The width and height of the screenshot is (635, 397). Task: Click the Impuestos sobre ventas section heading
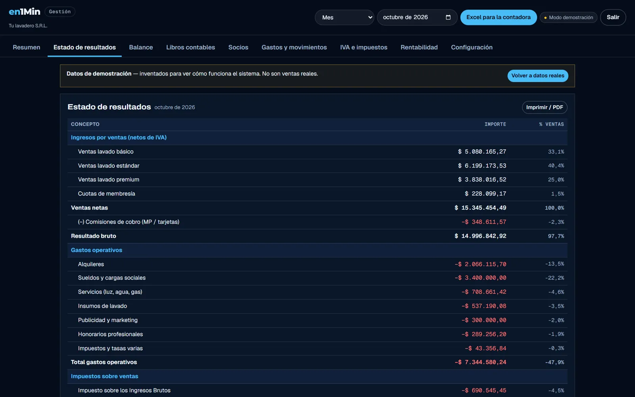pos(104,376)
